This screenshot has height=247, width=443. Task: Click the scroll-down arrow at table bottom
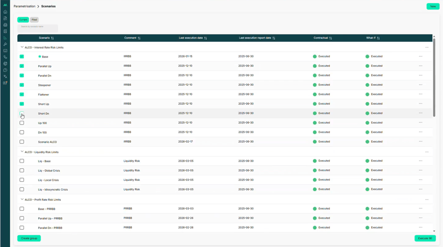point(434,231)
